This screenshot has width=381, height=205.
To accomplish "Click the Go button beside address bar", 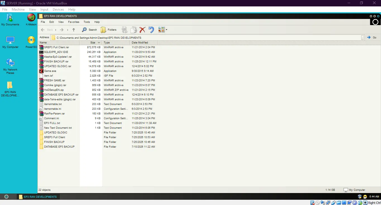I will point(372,38).
